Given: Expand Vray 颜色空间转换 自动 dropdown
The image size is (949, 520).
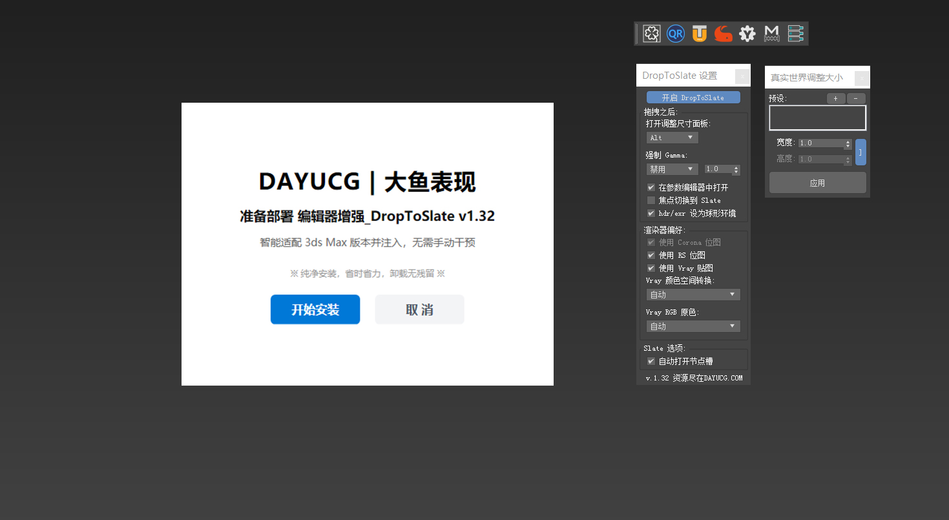Looking at the screenshot, I should 693,295.
